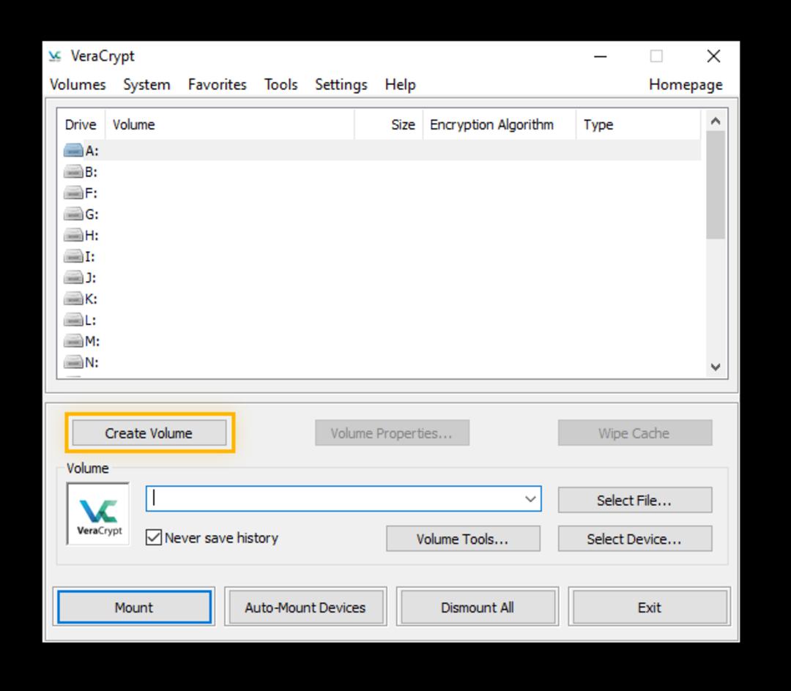Click the VeraCrypt title bar icon
Viewport: 791px width, 691px height.
(x=55, y=56)
